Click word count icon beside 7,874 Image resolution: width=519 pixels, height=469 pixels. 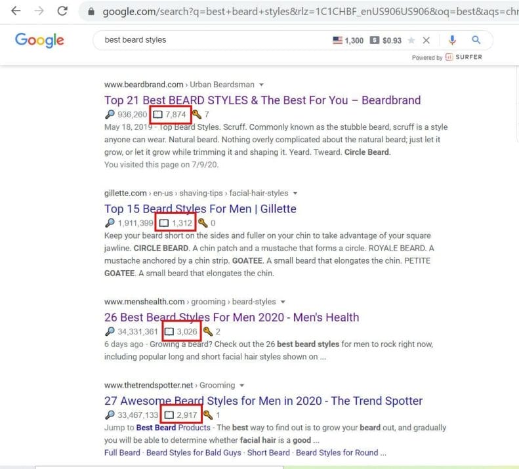[x=157, y=115]
